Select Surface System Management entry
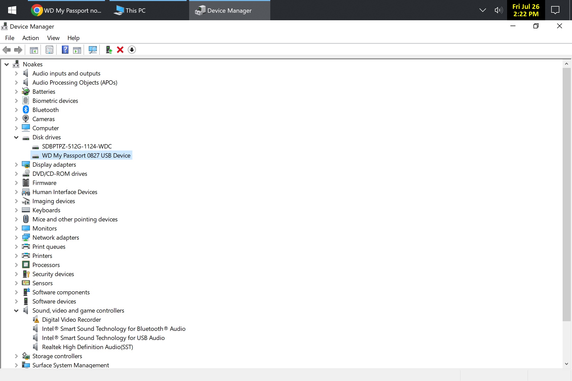572x381 pixels. pyautogui.click(x=70, y=365)
